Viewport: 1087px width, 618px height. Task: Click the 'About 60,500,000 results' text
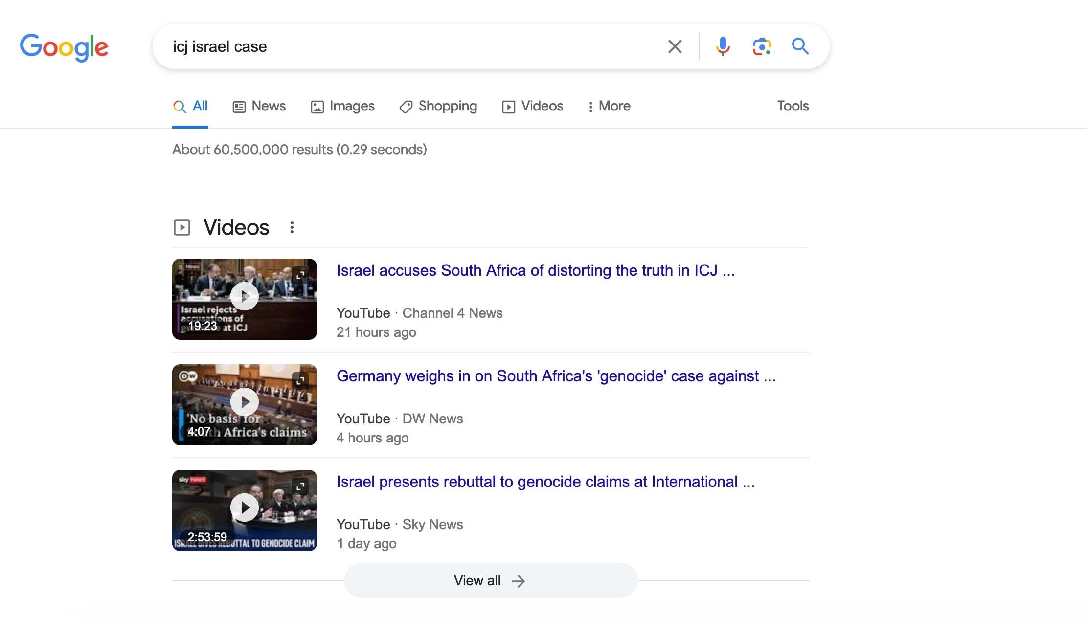pyautogui.click(x=299, y=149)
